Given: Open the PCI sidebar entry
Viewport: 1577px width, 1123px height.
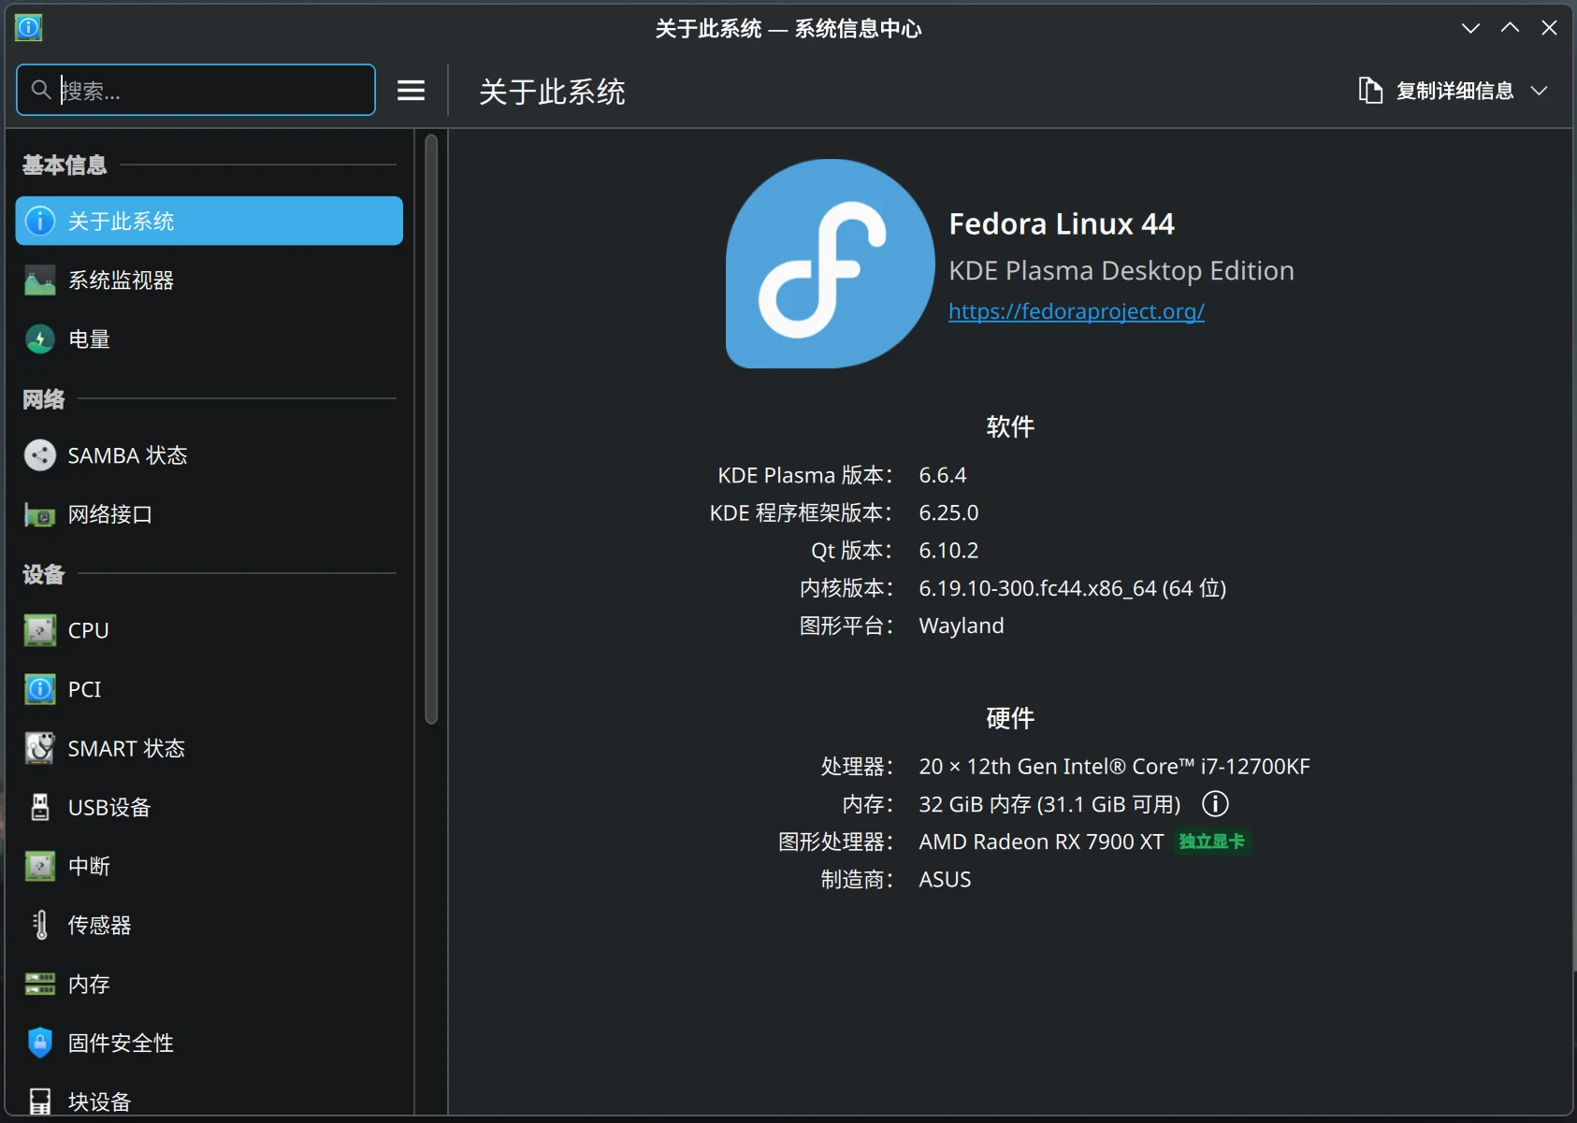Looking at the screenshot, I should pyautogui.click(x=209, y=689).
